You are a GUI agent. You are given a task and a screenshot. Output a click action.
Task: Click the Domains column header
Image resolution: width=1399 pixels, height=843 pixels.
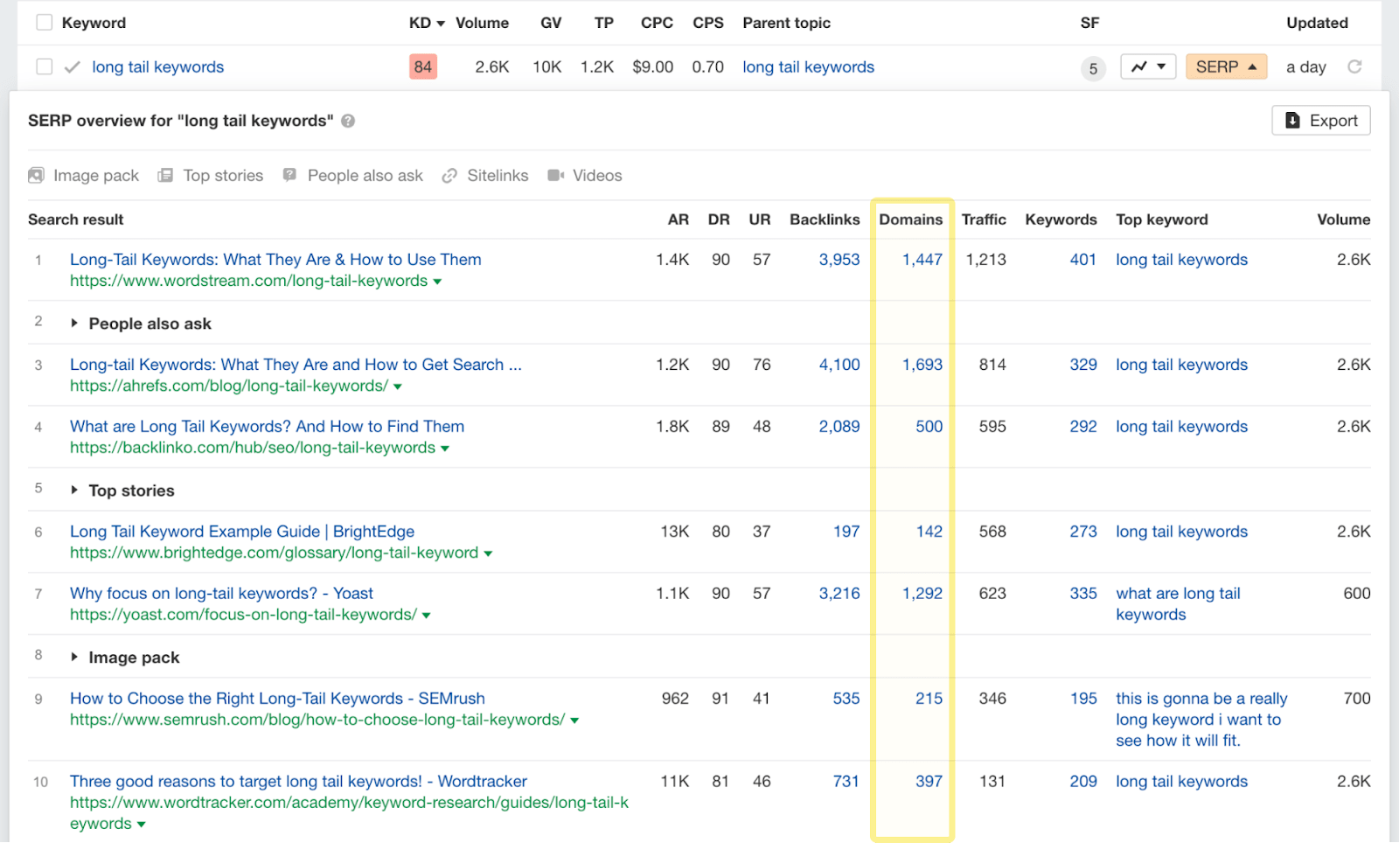pyautogui.click(x=910, y=219)
